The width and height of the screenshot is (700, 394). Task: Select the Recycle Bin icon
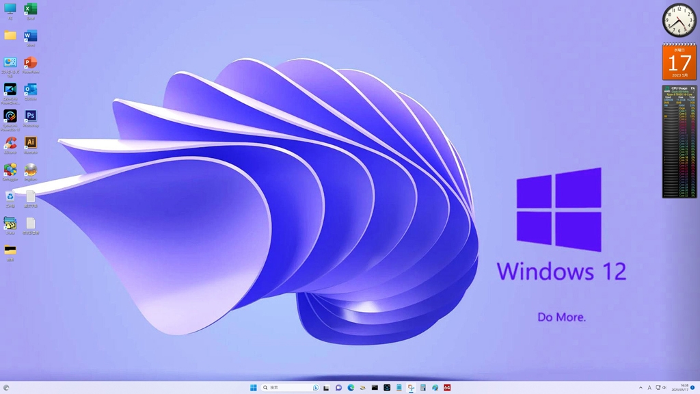pyautogui.click(x=10, y=199)
